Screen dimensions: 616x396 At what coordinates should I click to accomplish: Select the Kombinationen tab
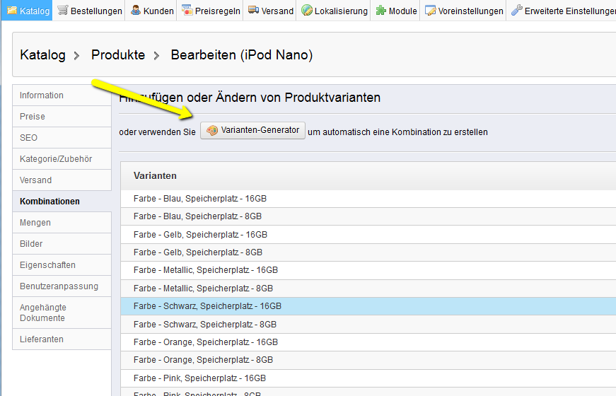[62, 201]
